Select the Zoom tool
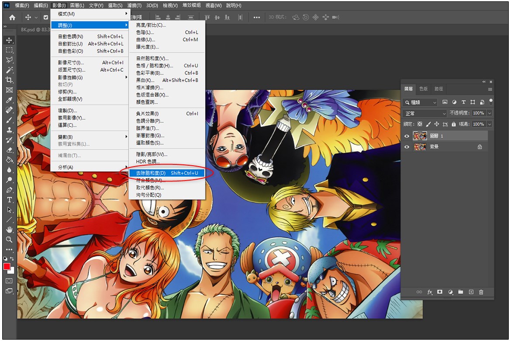 click(9, 240)
